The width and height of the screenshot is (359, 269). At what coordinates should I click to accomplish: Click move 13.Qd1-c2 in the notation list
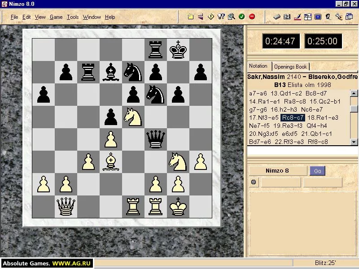coord(286,93)
